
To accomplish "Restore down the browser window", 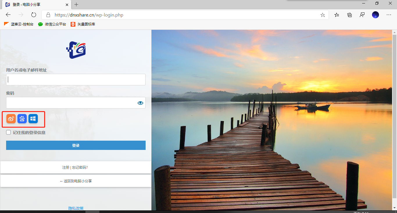I will click(x=377, y=3).
